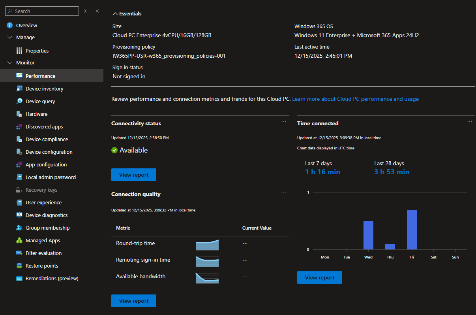Open Time connected ellipsis menu
The width and height of the screenshot is (476, 315).
click(x=469, y=121)
